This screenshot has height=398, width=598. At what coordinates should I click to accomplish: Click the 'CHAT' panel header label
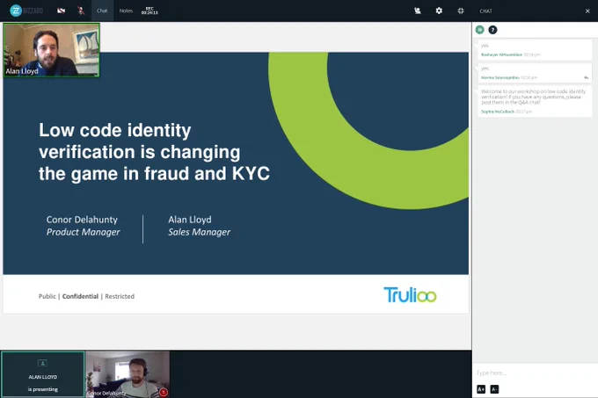click(485, 11)
